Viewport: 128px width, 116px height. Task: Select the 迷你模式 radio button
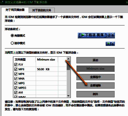12,43
